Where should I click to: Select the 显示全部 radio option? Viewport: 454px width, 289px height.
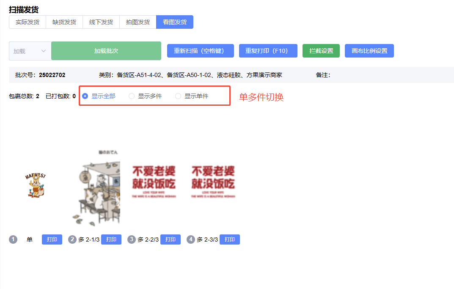click(x=99, y=96)
